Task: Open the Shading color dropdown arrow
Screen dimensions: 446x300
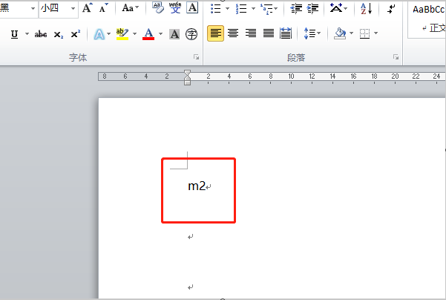Action: pyautogui.click(x=351, y=33)
